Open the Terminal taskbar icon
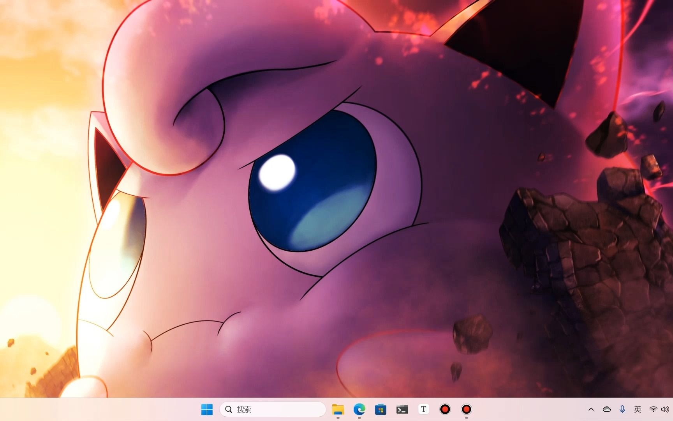 (402, 409)
